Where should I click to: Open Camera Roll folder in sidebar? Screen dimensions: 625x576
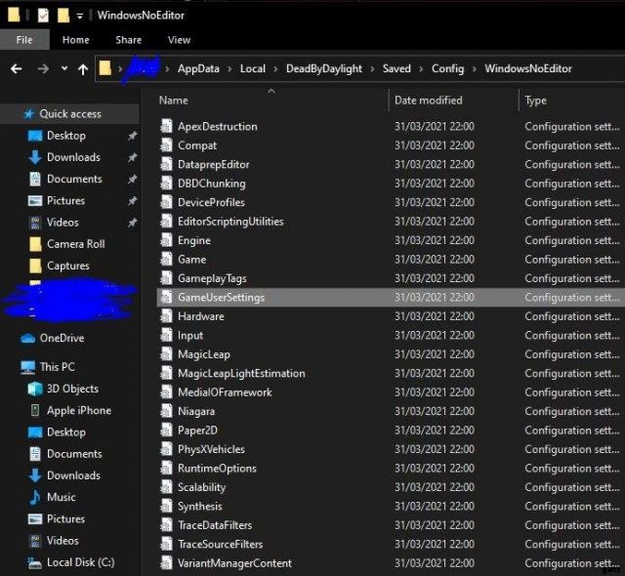(x=76, y=244)
